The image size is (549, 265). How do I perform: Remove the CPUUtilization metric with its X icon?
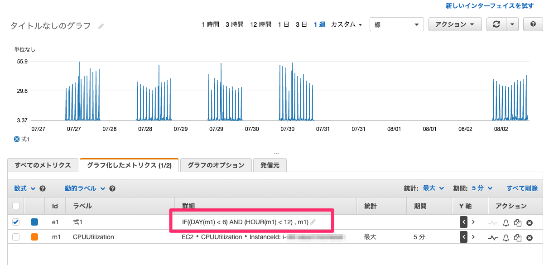tap(529, 237)
